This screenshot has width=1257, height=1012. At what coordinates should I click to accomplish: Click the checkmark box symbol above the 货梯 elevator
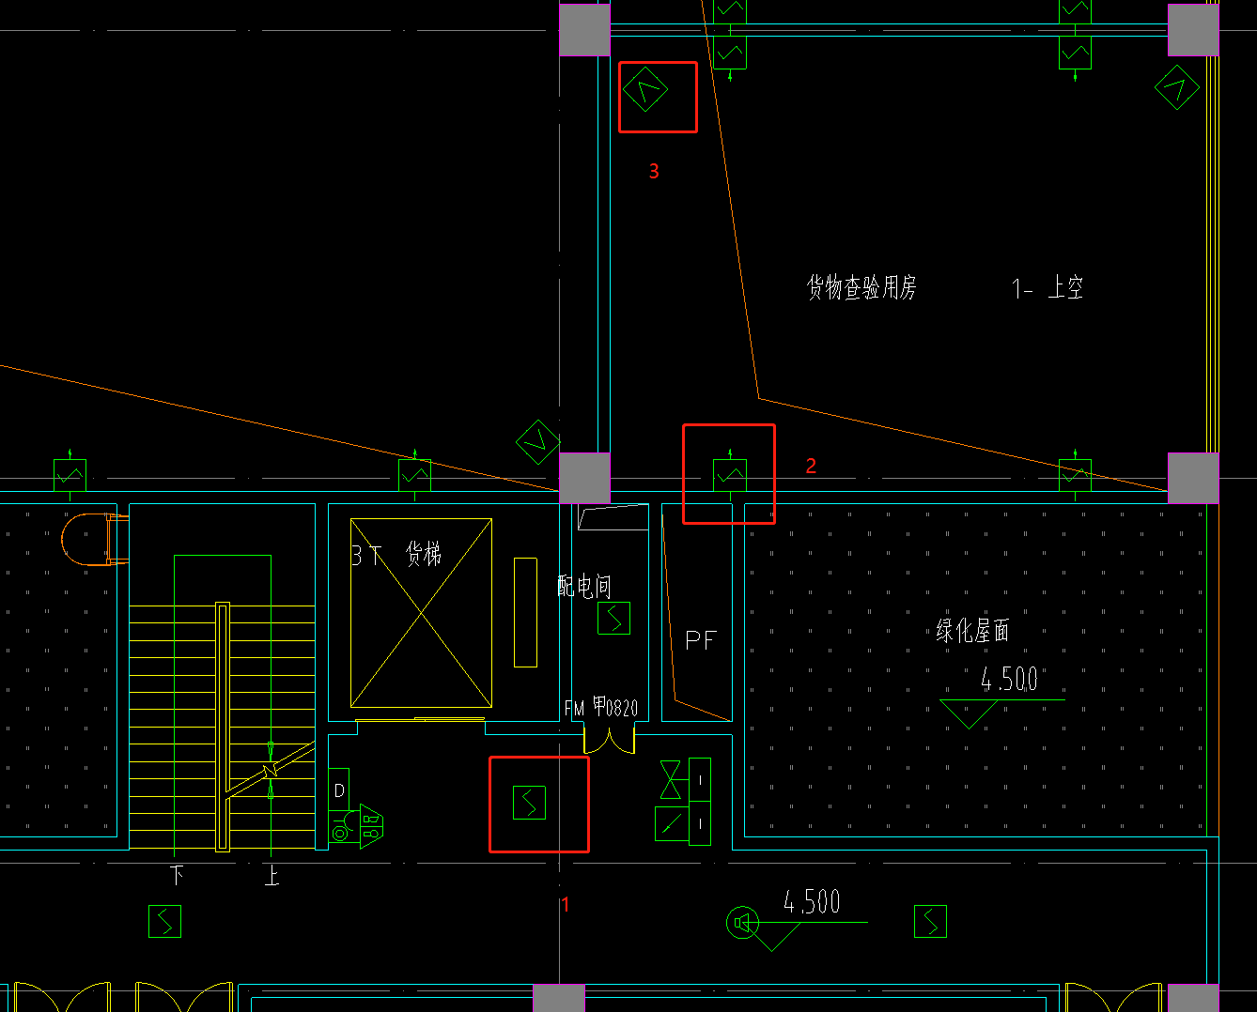point(414,475)
